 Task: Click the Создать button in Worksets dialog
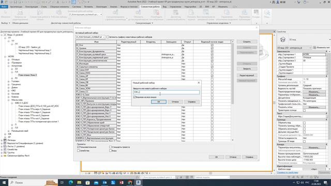coord(247,42)
